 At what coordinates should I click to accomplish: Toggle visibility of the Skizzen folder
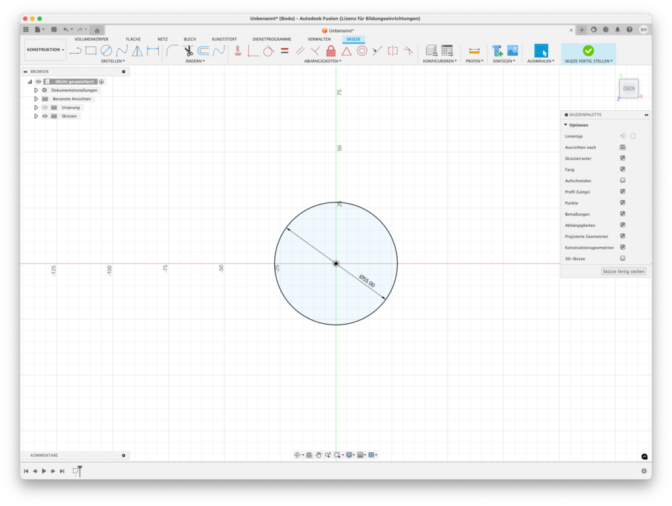point(45,116)
